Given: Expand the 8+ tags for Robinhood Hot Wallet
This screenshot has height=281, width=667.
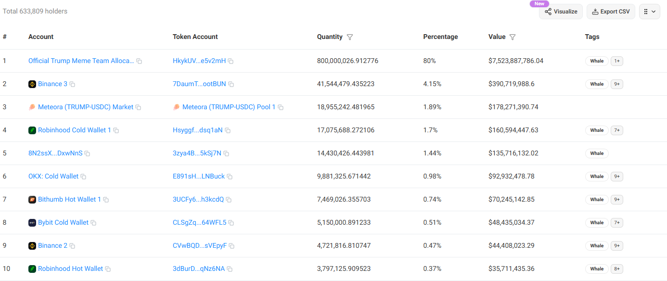Looking at the screenshot, I should 616,269.
